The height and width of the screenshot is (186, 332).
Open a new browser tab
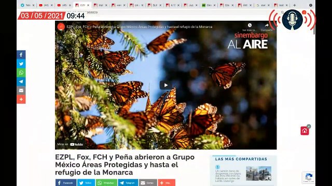tap(295, 5)
